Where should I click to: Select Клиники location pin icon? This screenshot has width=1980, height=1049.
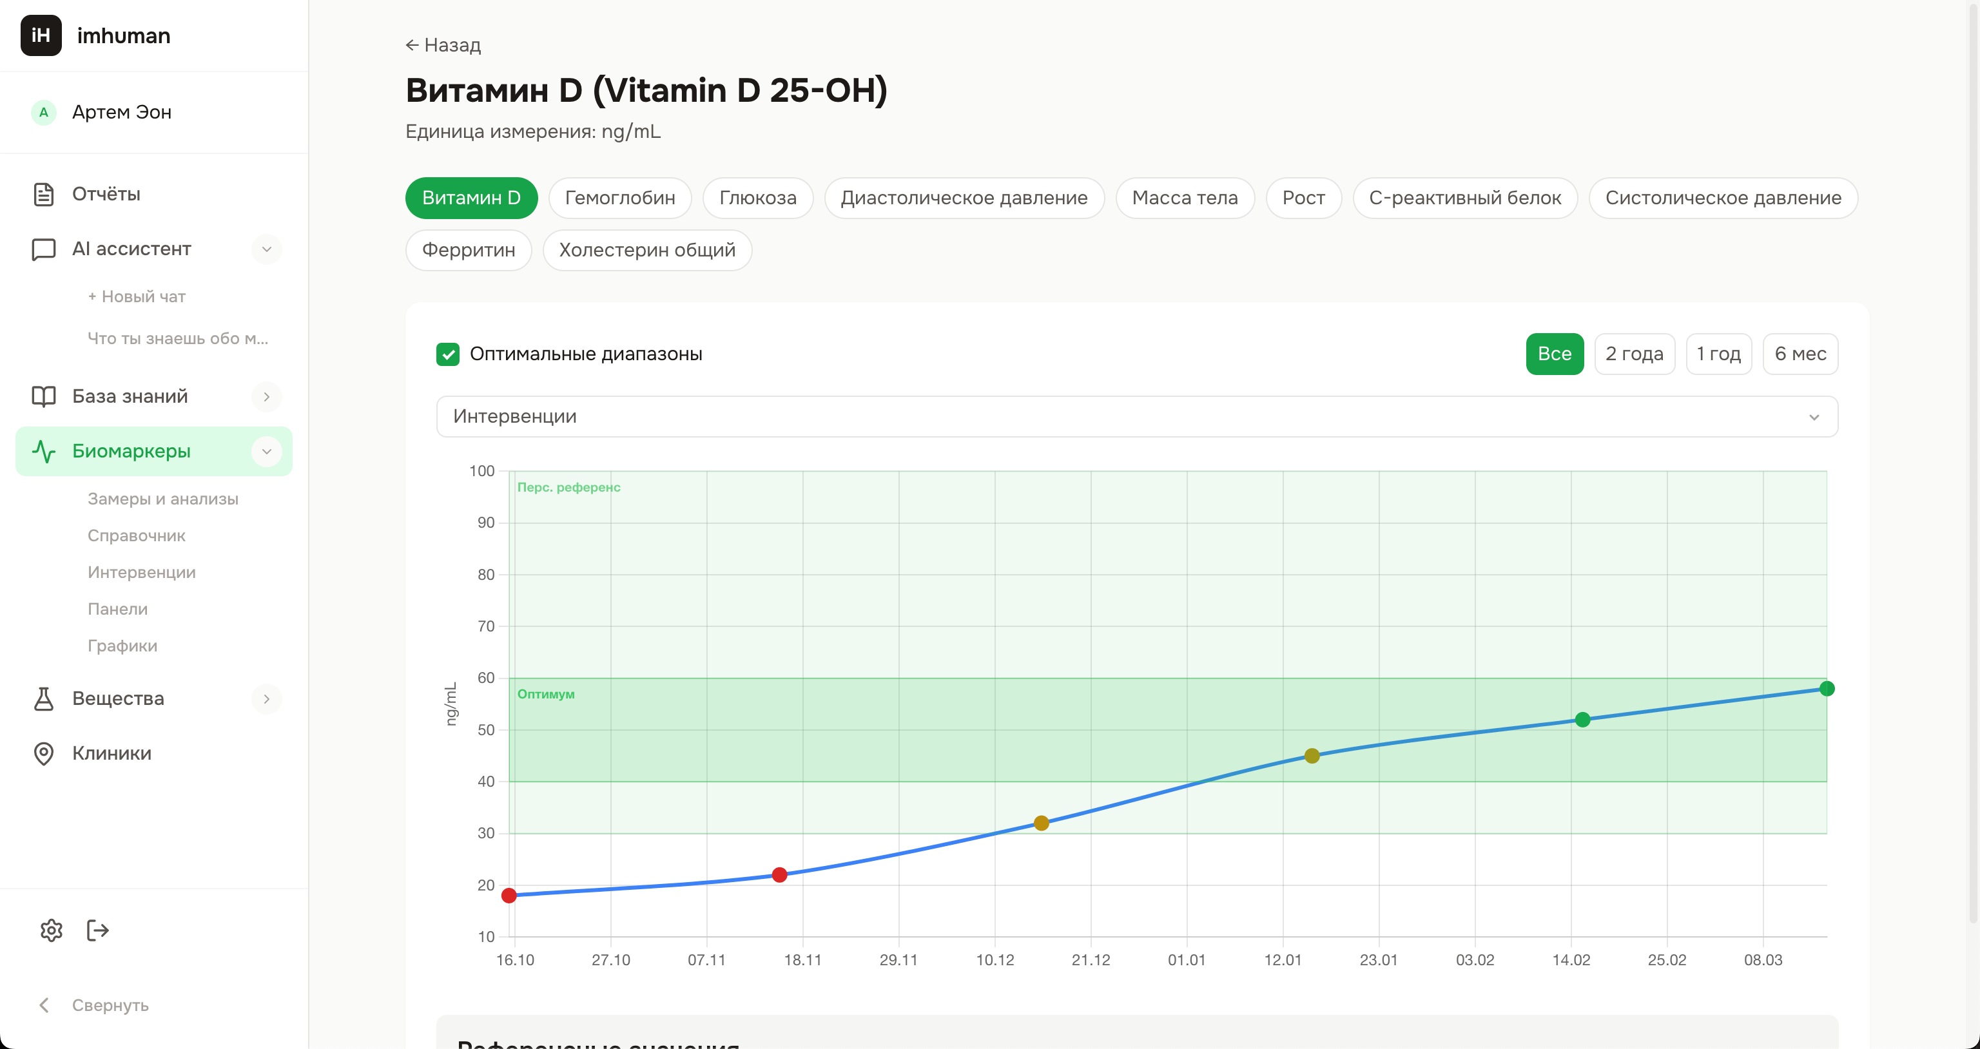[43, 753]
